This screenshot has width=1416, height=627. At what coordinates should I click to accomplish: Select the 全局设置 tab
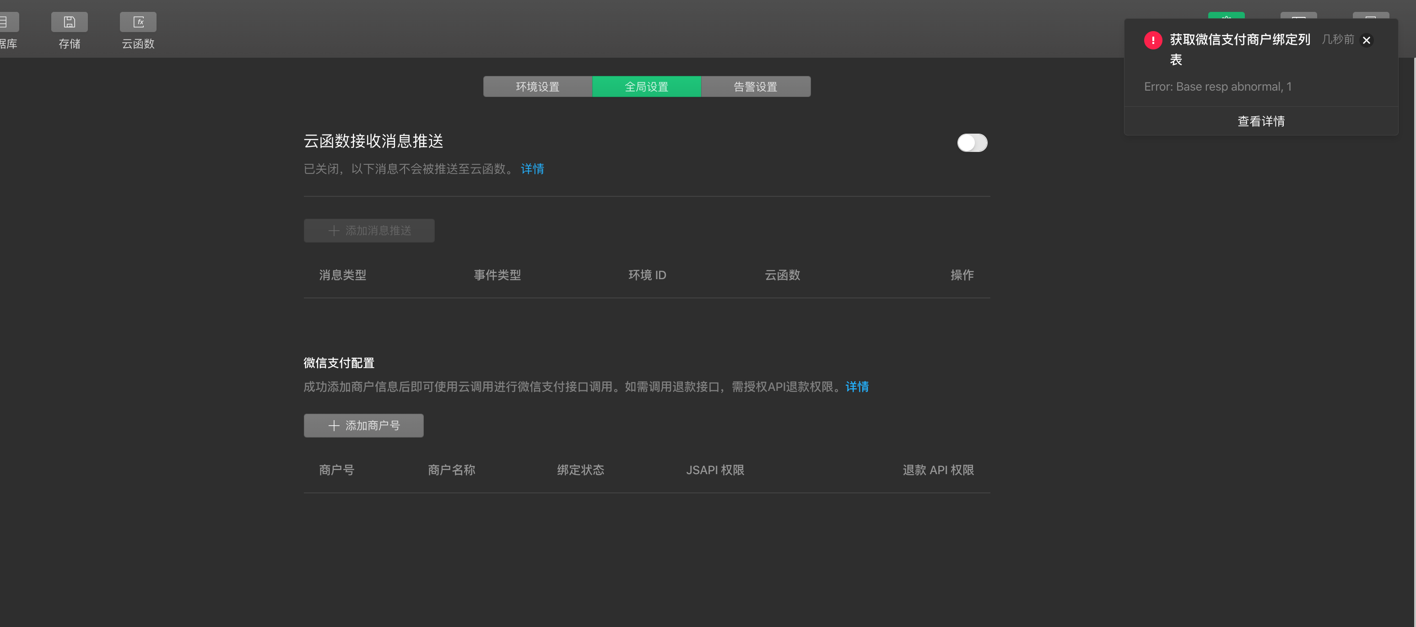646,87
